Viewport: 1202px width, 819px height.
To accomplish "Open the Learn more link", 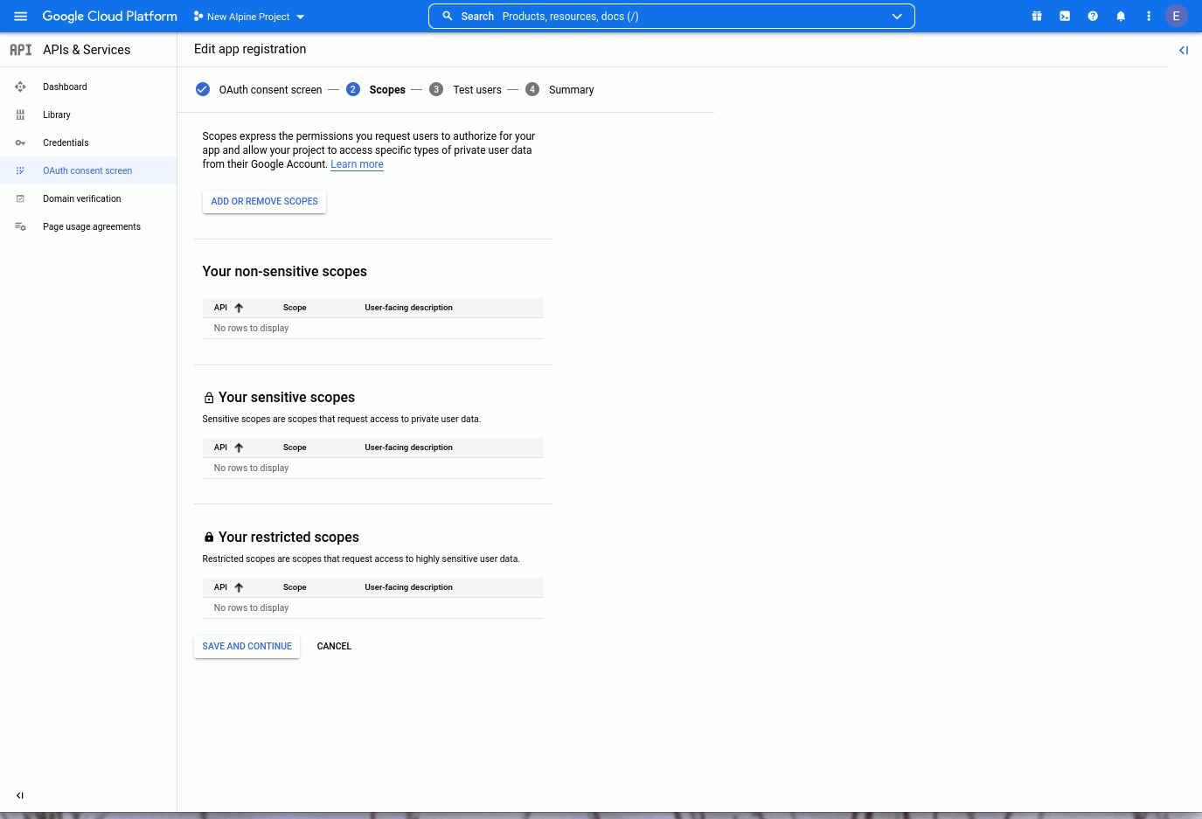I will pyautogui.click(x=357, y=164).
